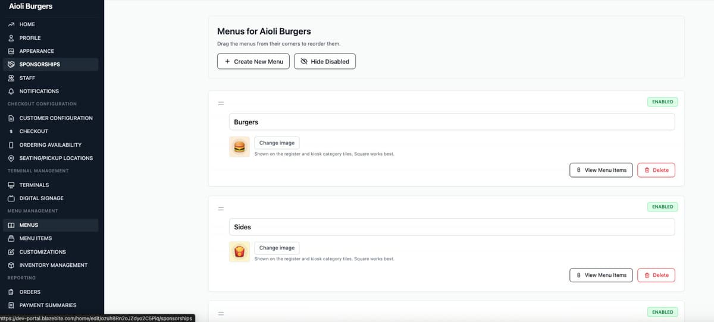Select MENUS in the sidebar
714x322 pixels.
coord(52,225)
